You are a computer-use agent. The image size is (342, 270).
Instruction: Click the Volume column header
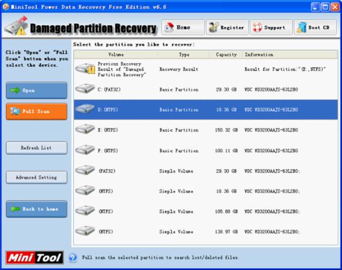tap(116, 54)
